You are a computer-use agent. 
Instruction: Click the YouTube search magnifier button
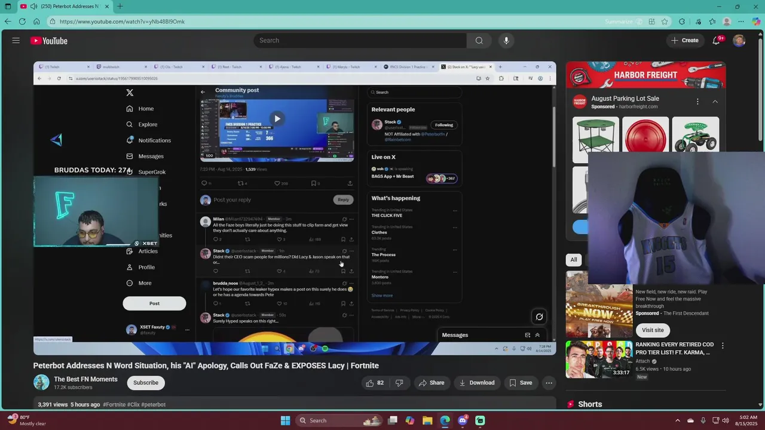point(479,41)
